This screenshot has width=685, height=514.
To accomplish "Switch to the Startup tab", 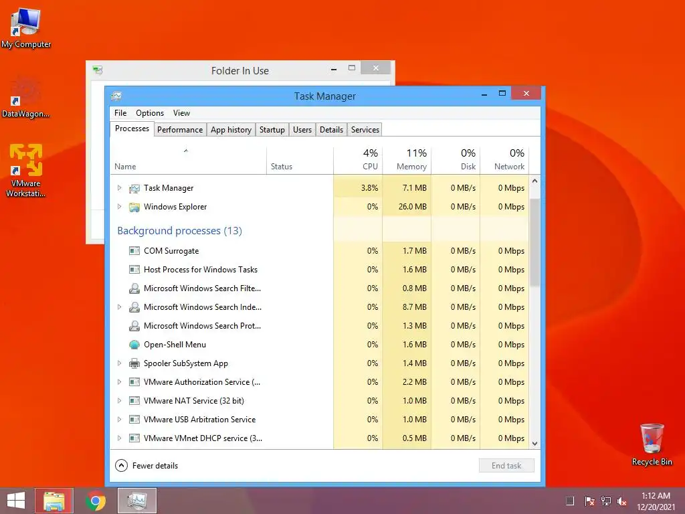I will tap(272, 130).
